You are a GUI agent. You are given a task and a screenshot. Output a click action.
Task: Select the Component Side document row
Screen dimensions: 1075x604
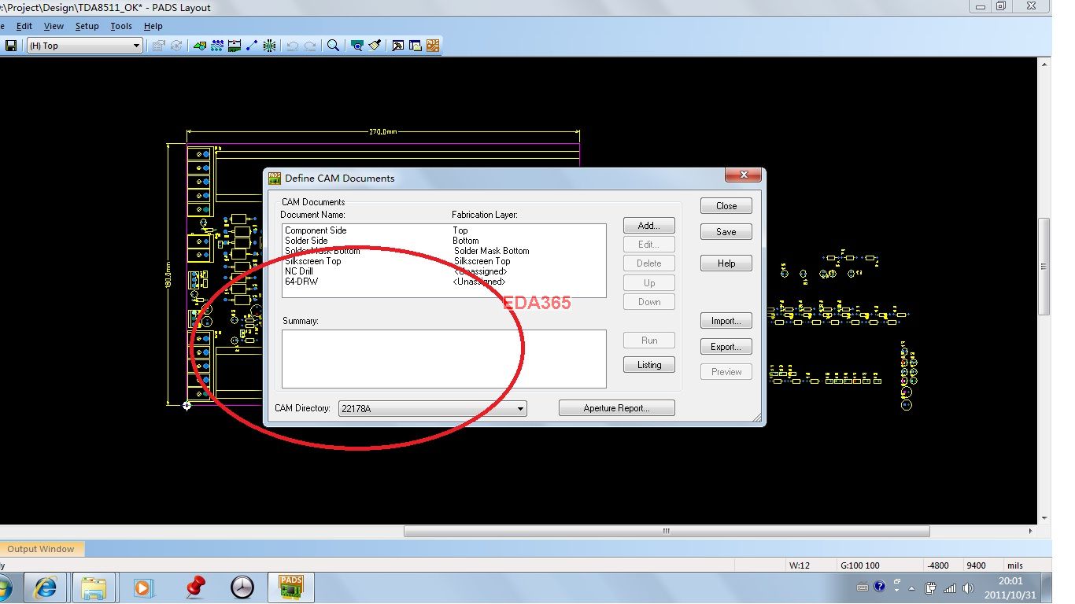444,230
